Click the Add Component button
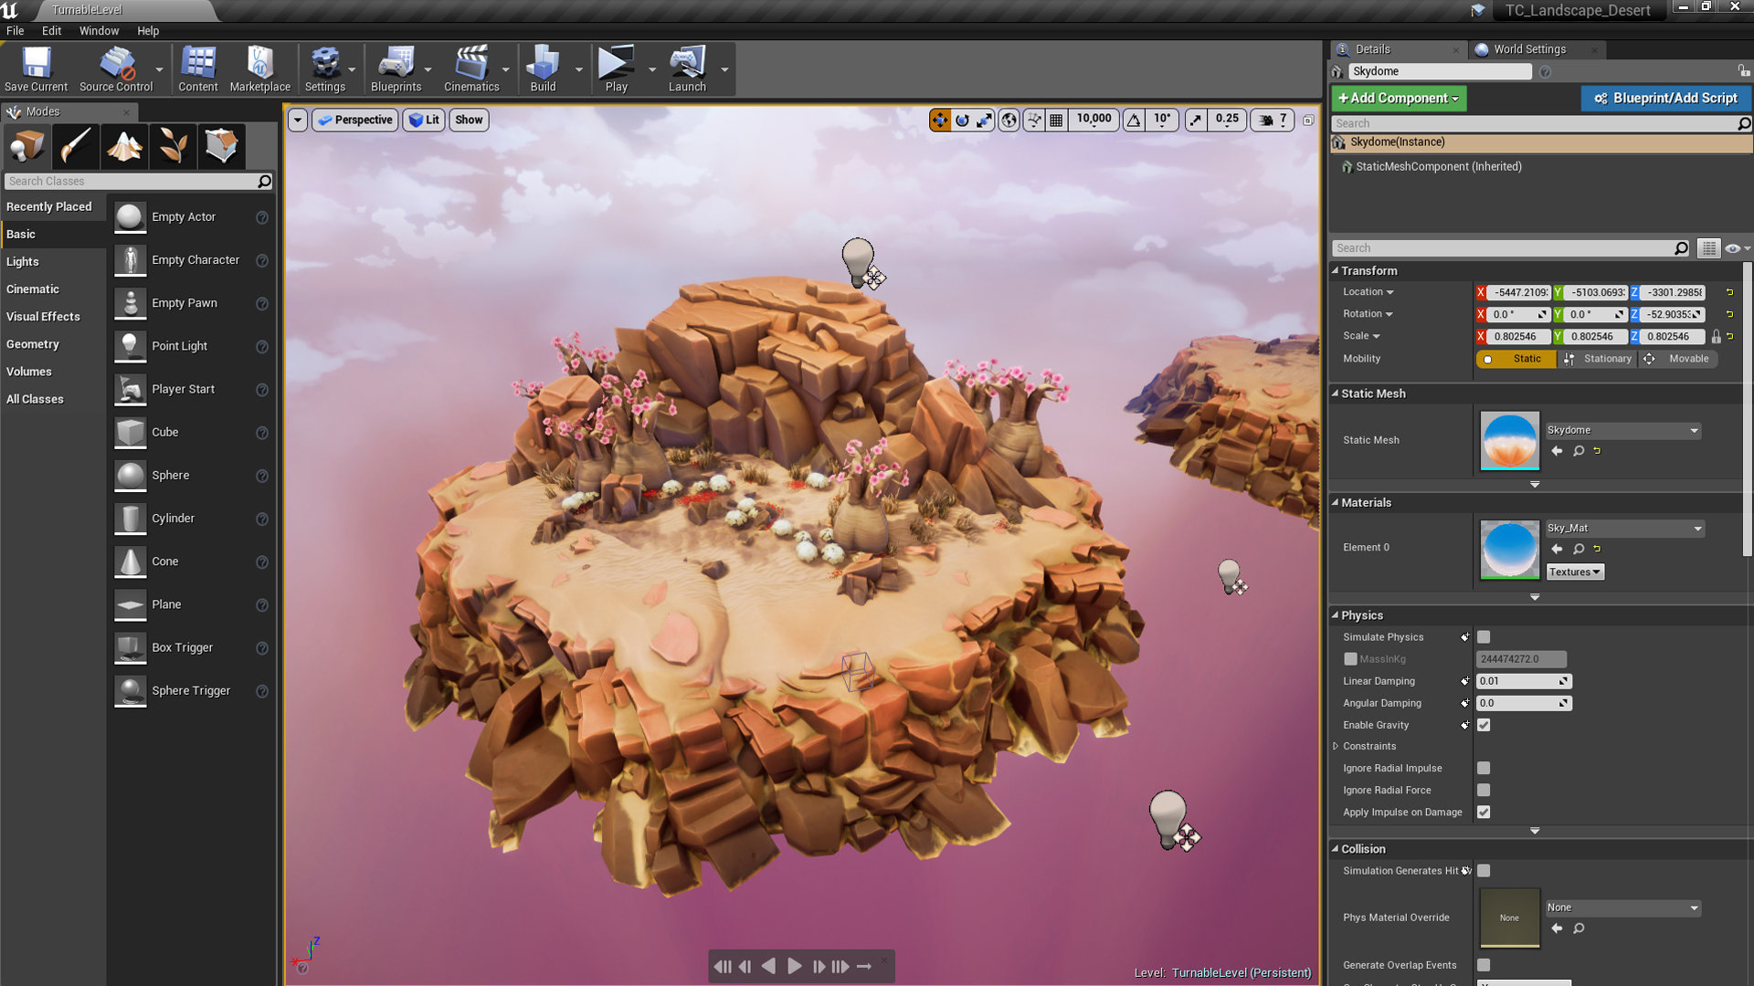This screenshot has height=986, width=1754. pyautogui.click(x=1399, y=98)
